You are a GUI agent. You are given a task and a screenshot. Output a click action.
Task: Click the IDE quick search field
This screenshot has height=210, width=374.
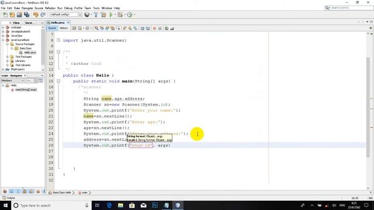(349, 8)
